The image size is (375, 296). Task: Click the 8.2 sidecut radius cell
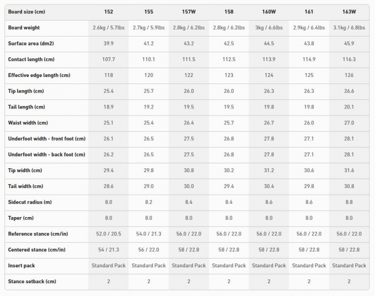click(149, 202)
